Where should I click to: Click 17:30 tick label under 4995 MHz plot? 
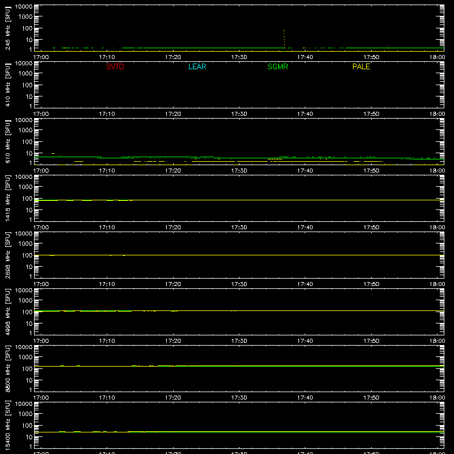(239, 341)
